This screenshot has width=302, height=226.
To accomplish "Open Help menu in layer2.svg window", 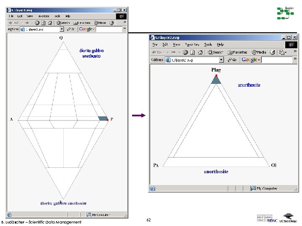I will click(220, 44).
